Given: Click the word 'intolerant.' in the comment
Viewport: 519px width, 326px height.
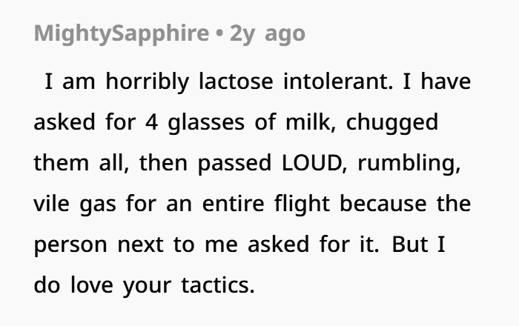Looking at the screenshot, I should pyautogui.click(x=338, y=81).
